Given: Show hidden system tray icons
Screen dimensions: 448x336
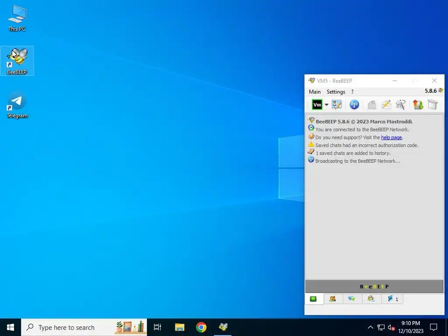Looking at the screenshot, I should pos(370,327).
